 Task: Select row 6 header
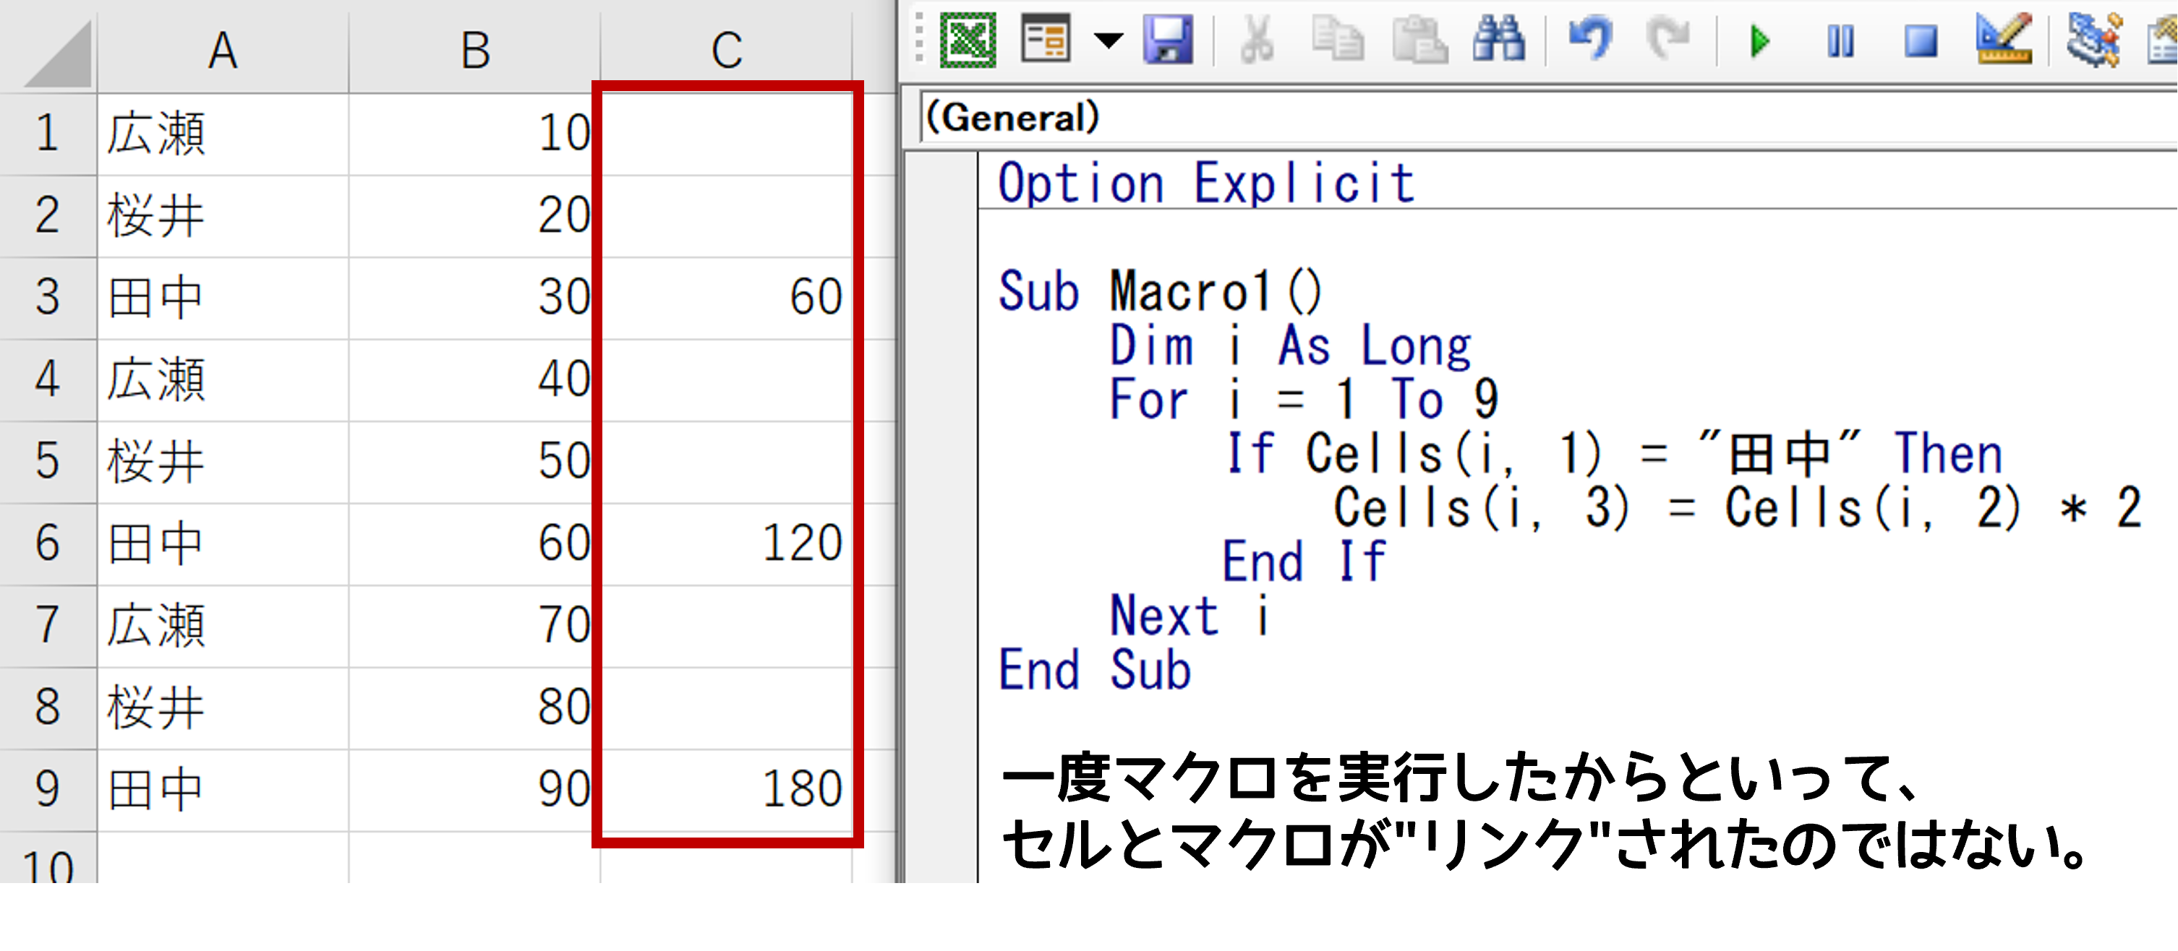pyautogui.click(x=48, y=543)
